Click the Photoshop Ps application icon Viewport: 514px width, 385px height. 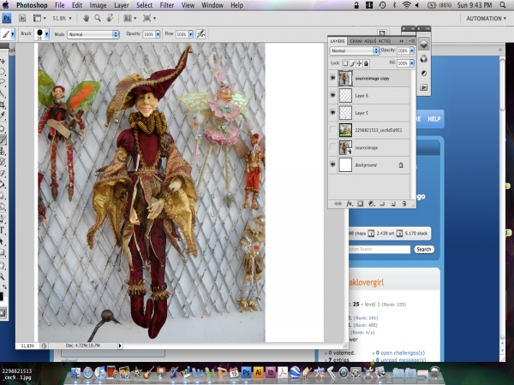coord(7,18)
